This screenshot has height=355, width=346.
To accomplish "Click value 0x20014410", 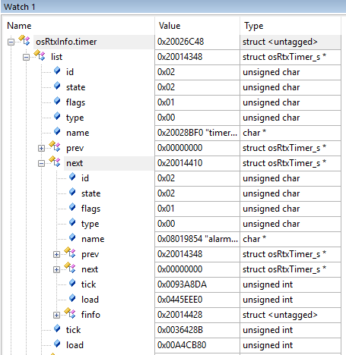I will click(179, 163).
